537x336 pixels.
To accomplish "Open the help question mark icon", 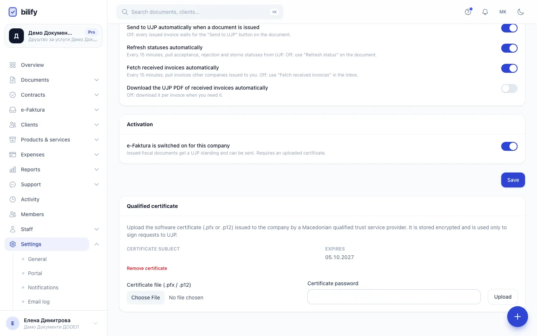I will [468, 12].
